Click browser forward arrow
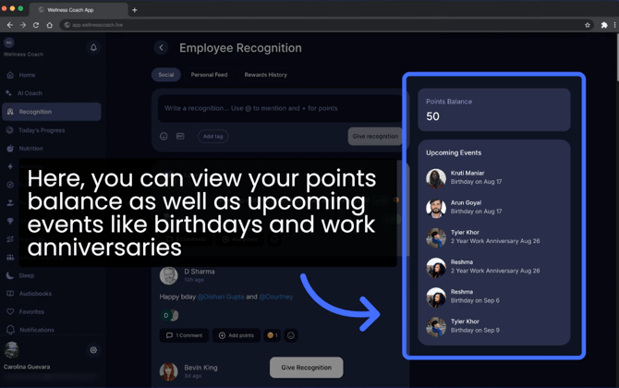The height and width of the screenshot is (388, 619). point(23,25)
